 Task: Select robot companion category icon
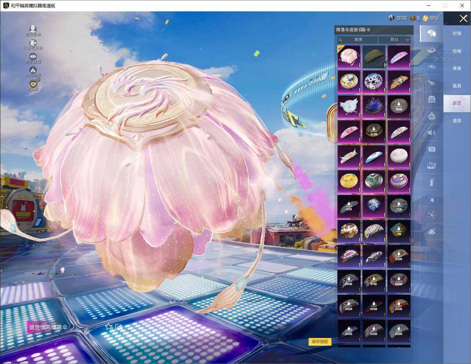pyautogui.click(x=431, y=116)
